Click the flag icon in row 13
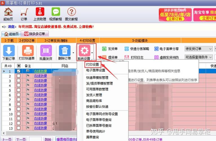 tap(28, 128)
